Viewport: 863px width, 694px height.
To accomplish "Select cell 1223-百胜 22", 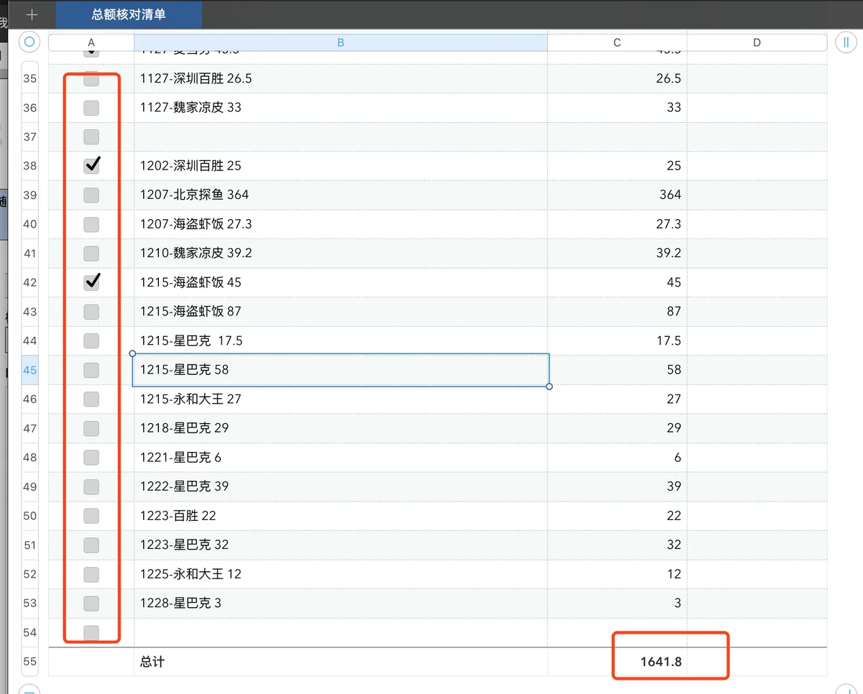I will (341, 516).
